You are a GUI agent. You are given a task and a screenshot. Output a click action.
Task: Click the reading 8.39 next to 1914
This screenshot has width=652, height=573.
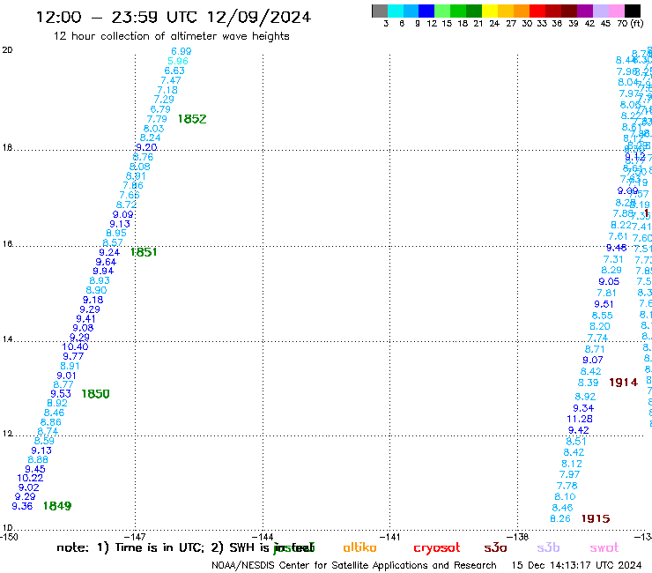[588, 383]
